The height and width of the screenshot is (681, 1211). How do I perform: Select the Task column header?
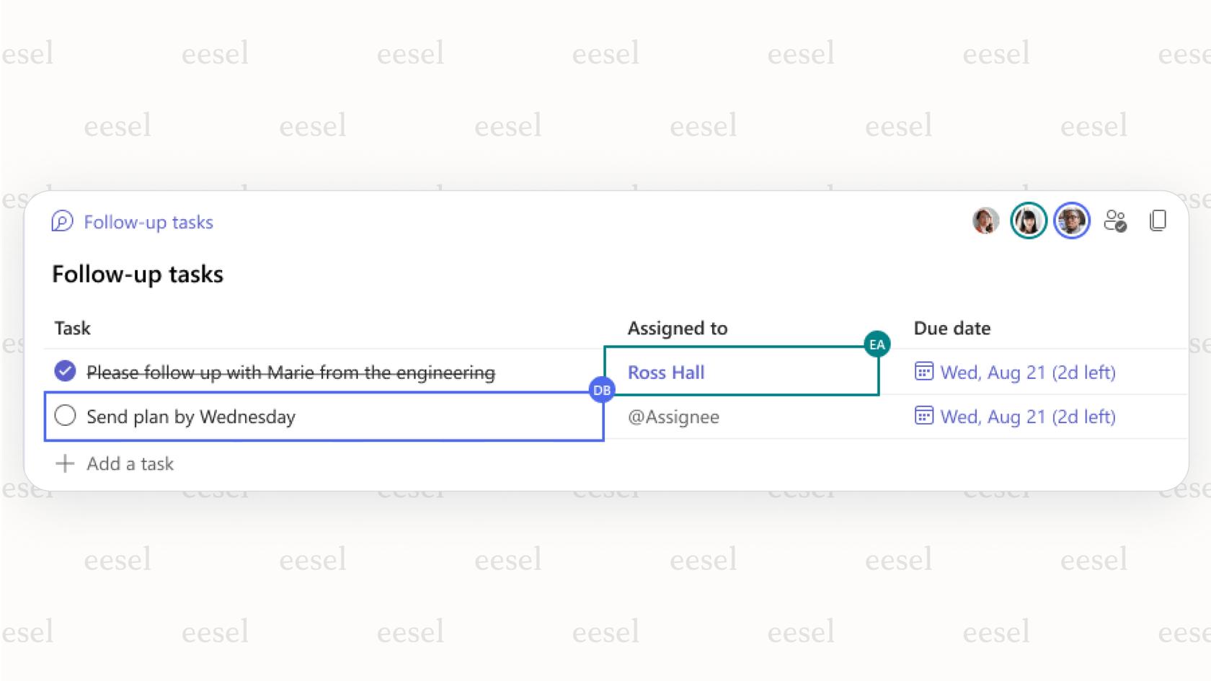(72, 328)
